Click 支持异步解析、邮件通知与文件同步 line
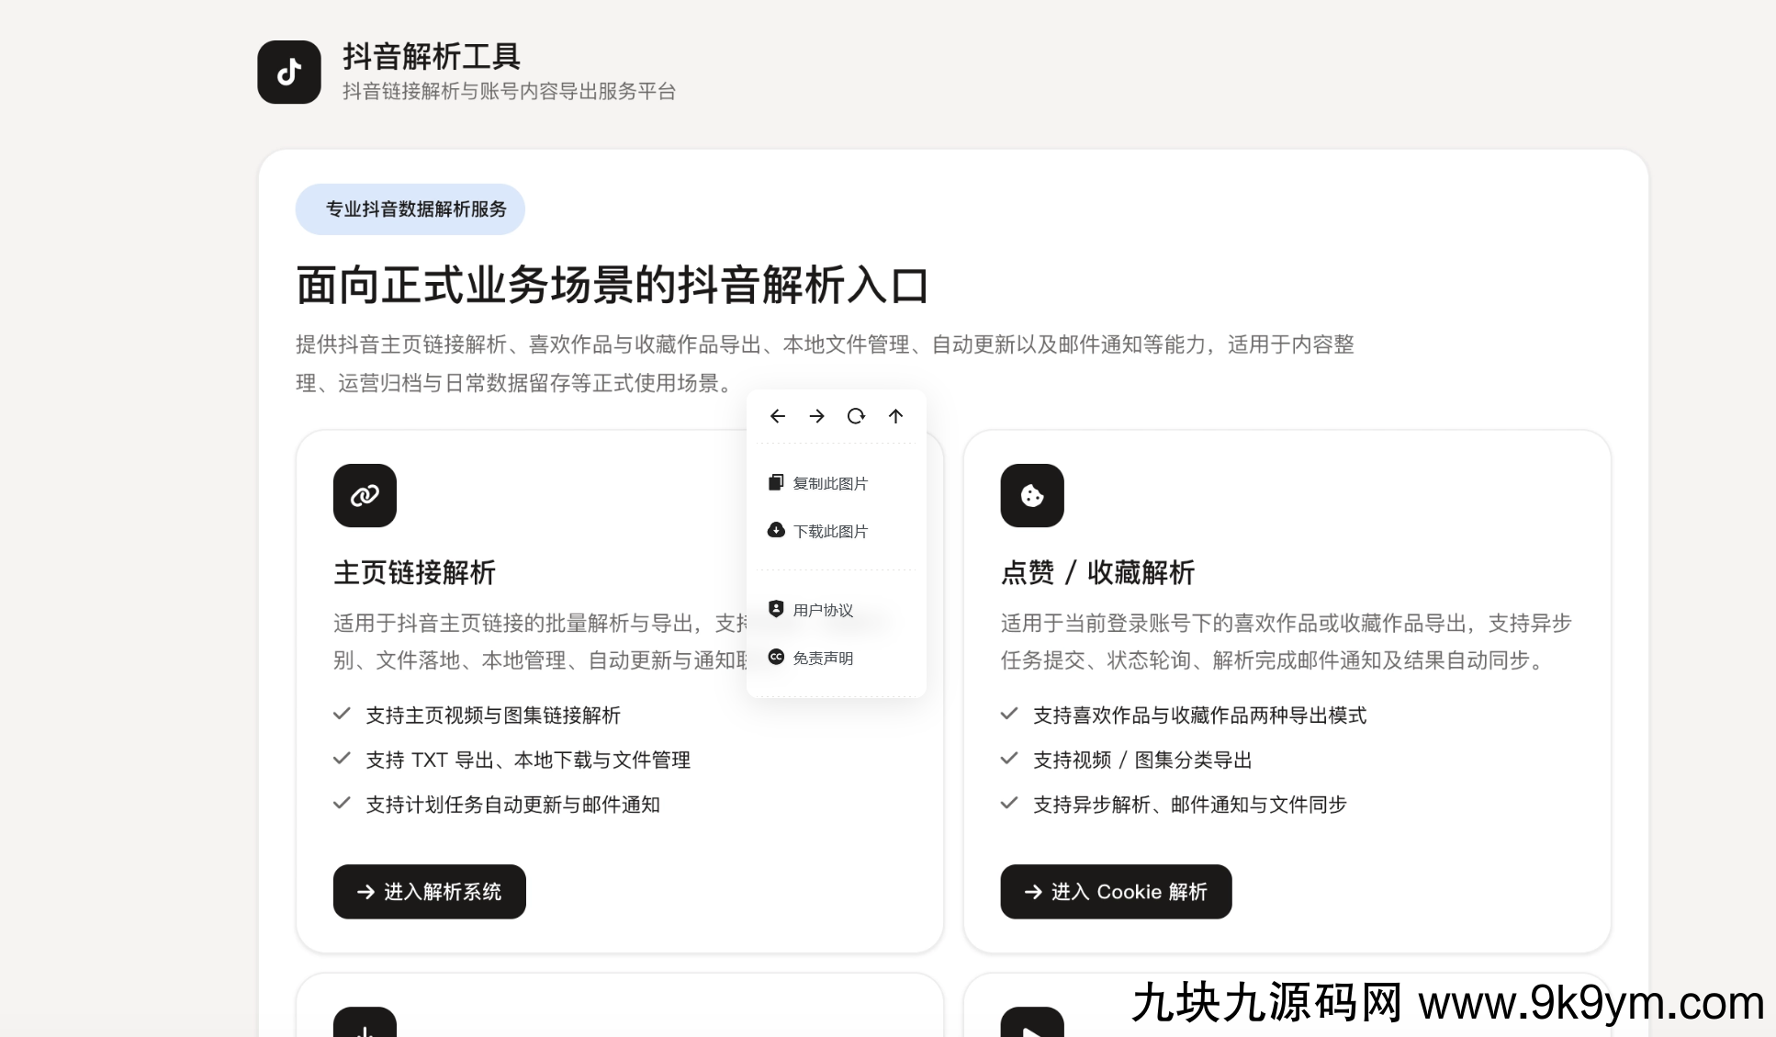This screenshot has width=1776, height=1037. pyautogui.click(x=1190, y=805)
